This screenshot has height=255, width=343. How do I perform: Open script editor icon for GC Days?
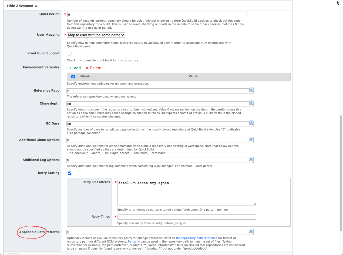(251, 123)
